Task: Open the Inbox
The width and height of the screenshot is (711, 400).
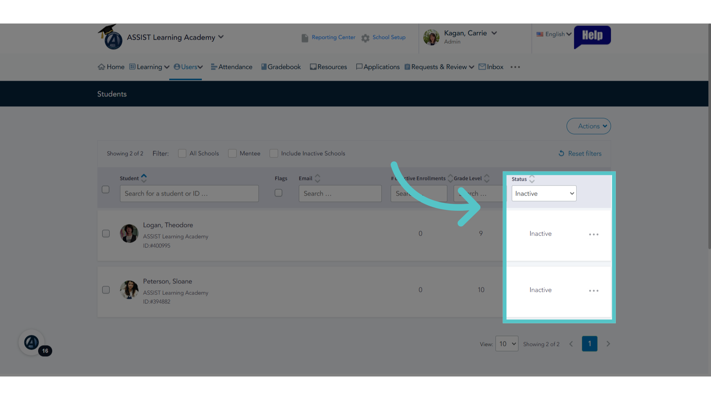Action: [x=491, y=67]
